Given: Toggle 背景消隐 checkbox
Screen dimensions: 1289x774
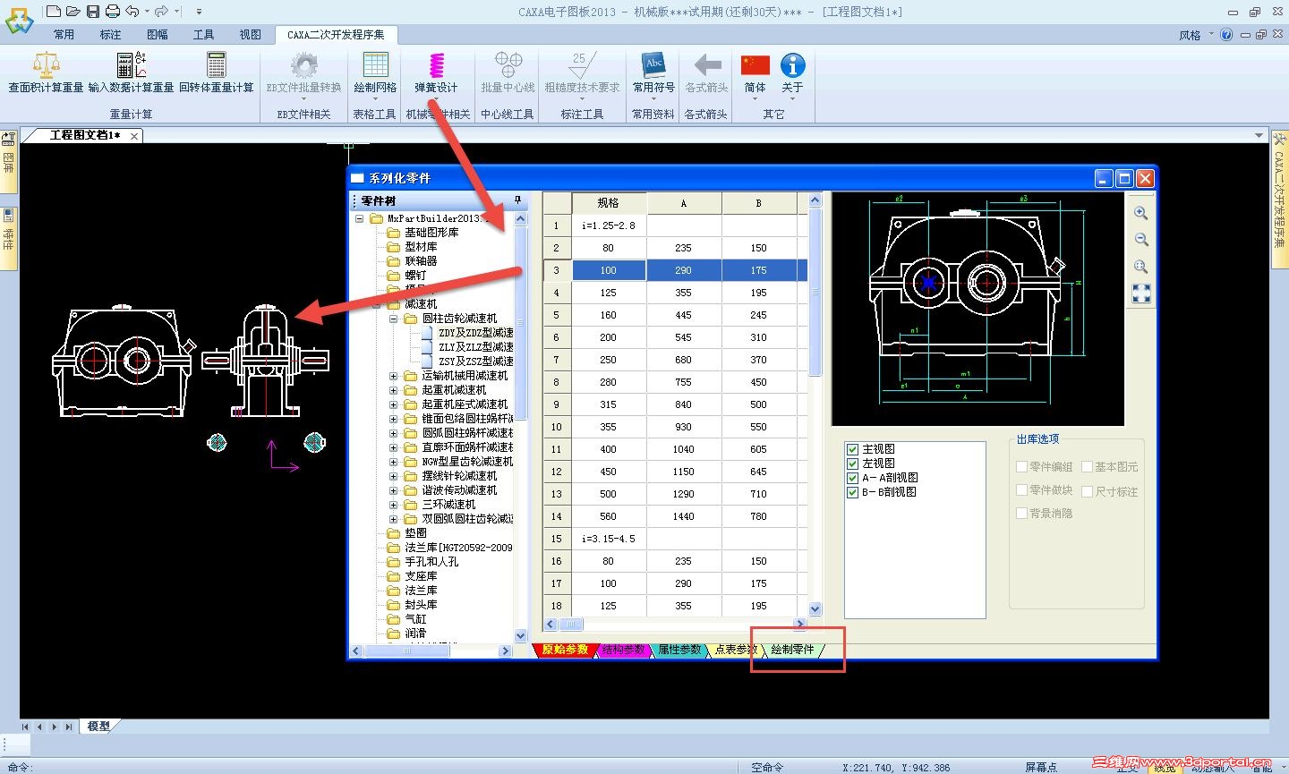Looking at the screenshot, I should [x=1021, y=513].
